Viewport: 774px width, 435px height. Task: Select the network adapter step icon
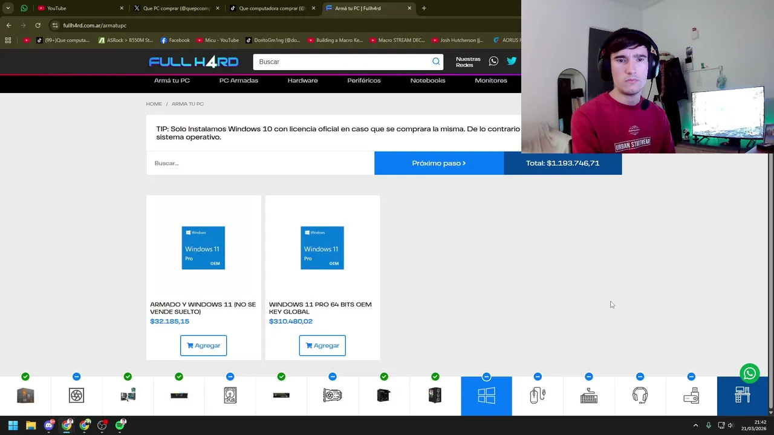[691, 396]
